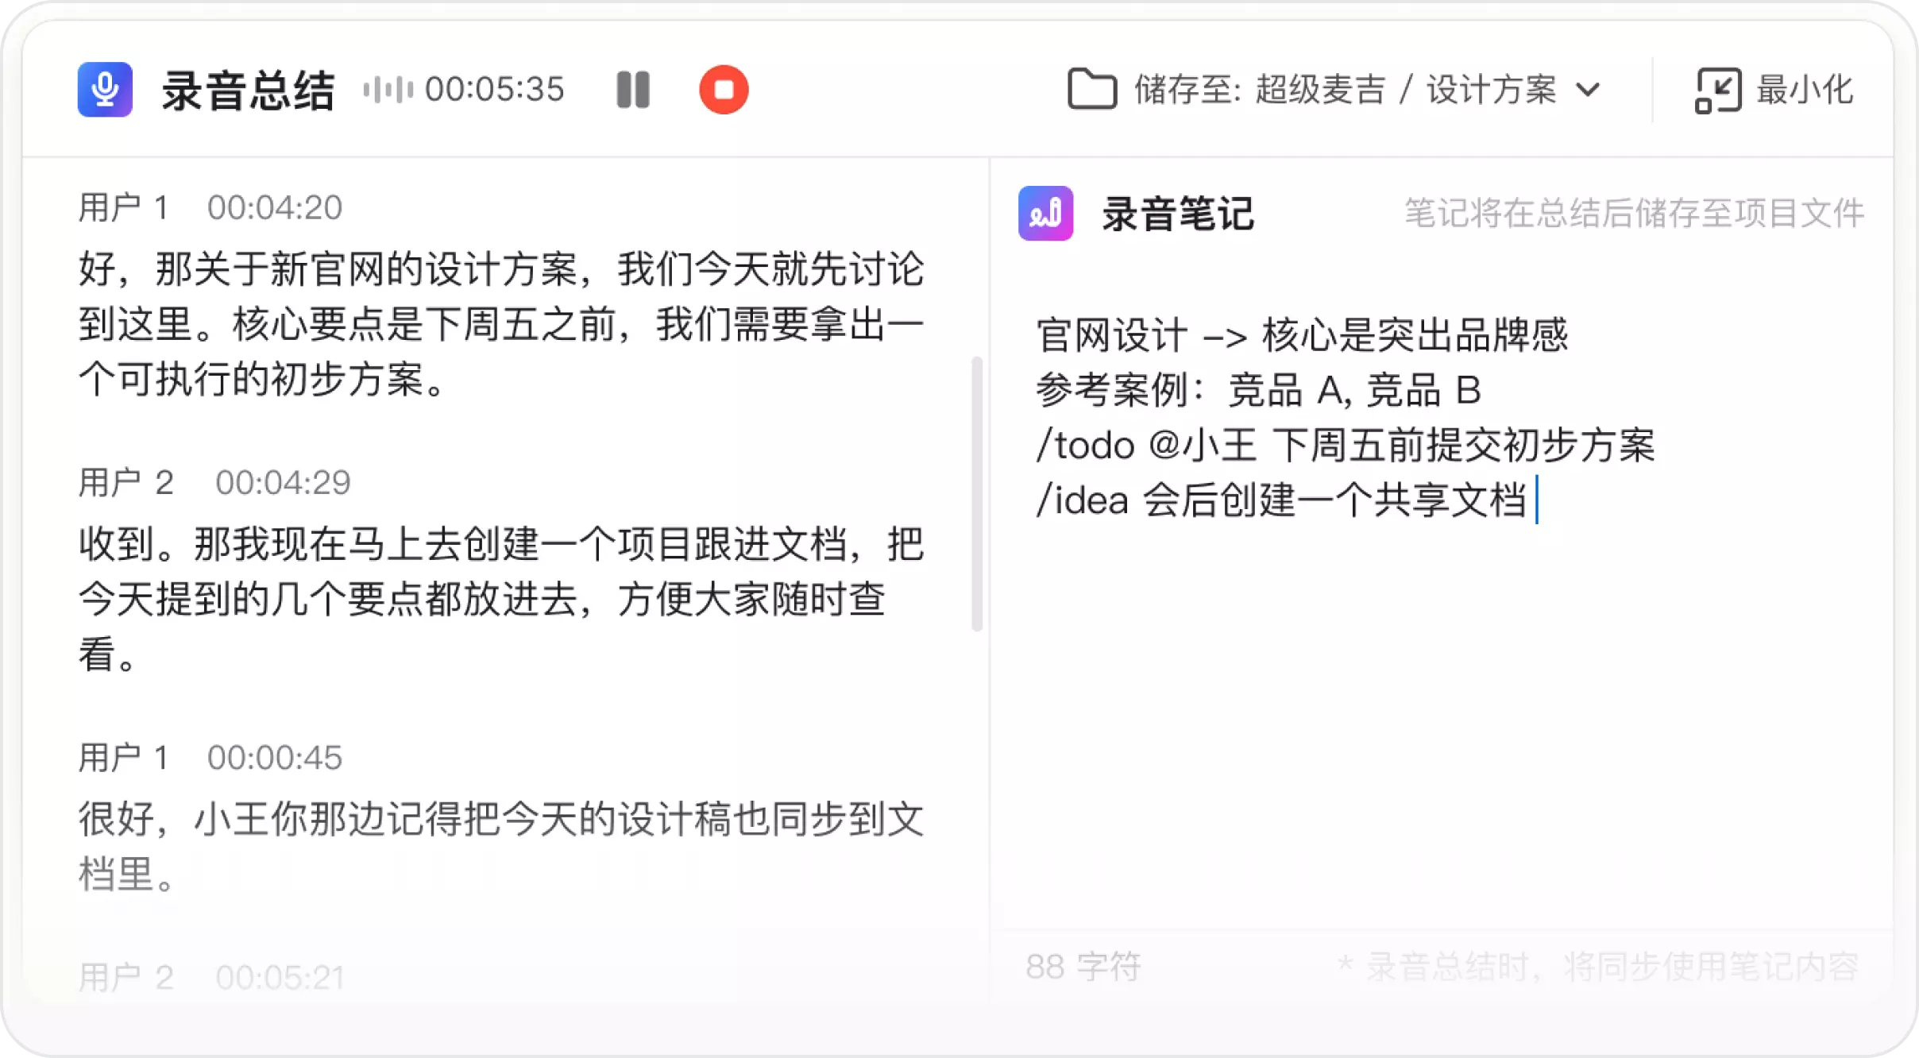This screenshot has height=1058, width=1919.
Task: Click the microphone recording icon
Action: pyautogui.click(x=104, y=90)
